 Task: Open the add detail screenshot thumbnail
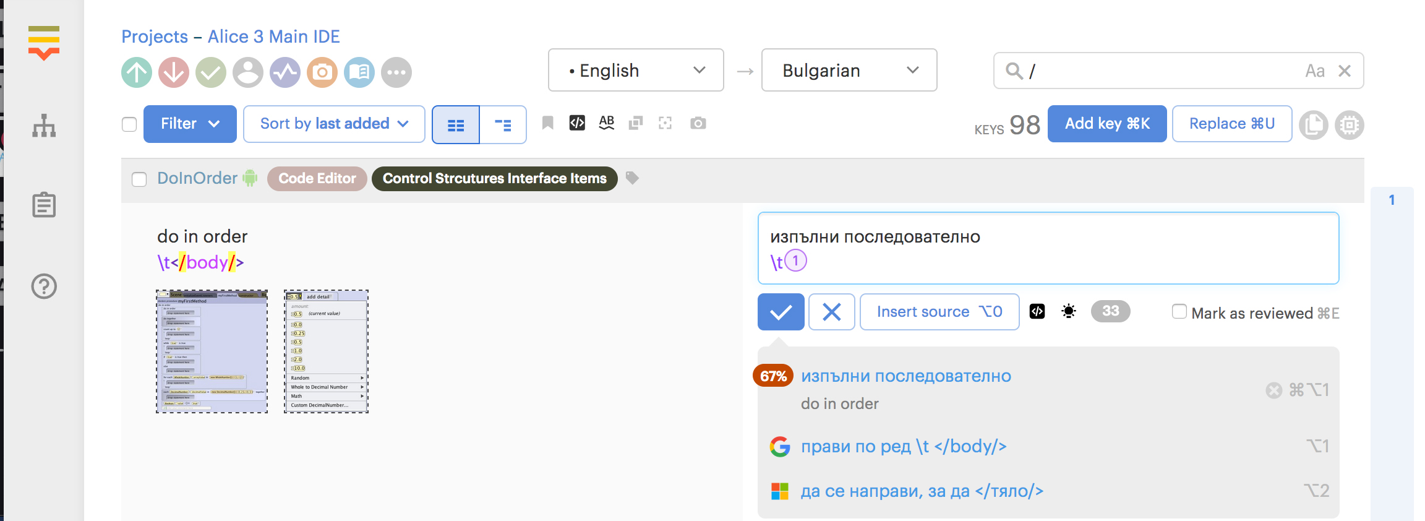[327, 351]
